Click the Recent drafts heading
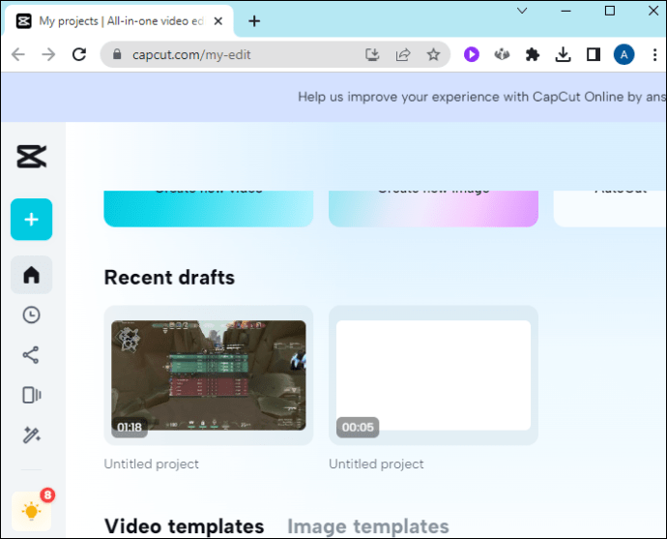 [169, 277]
